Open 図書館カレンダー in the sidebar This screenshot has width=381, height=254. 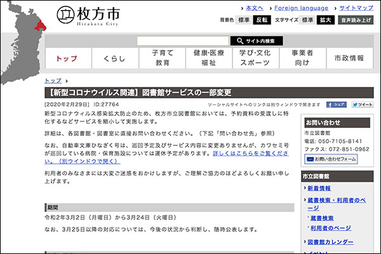pyautogui.click(x=336, y=242)
